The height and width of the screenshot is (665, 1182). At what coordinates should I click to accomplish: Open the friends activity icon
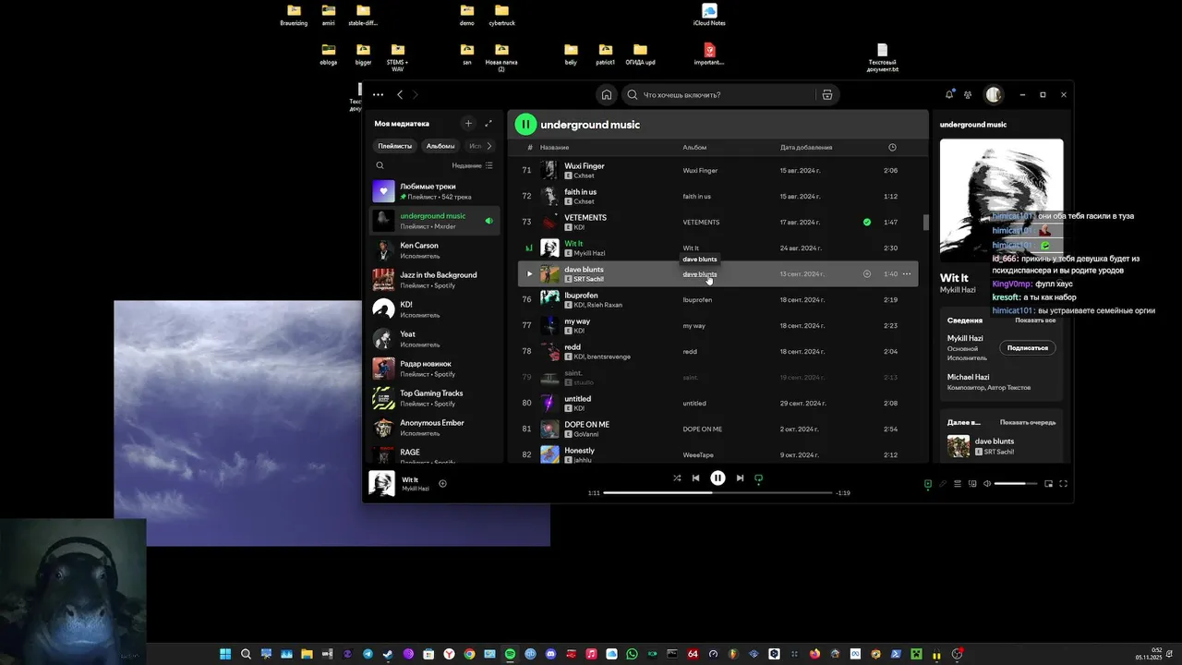(968, 94)
